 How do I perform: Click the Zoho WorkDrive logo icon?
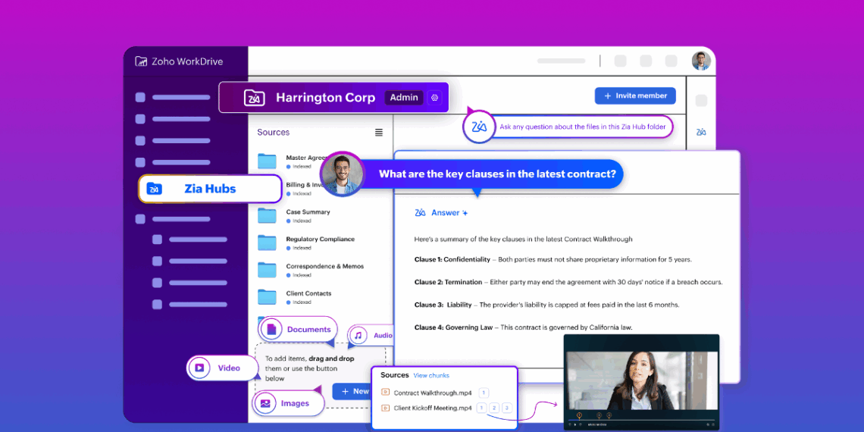point(141,61)
